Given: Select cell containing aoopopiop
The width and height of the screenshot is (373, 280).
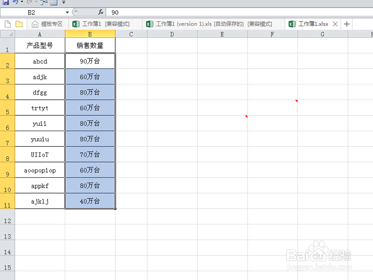Looking at the screenshot, I should click(40, 170).
